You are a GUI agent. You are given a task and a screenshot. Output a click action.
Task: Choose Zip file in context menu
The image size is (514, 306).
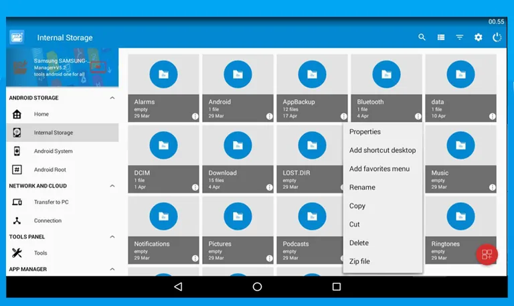tap(383, 261)
